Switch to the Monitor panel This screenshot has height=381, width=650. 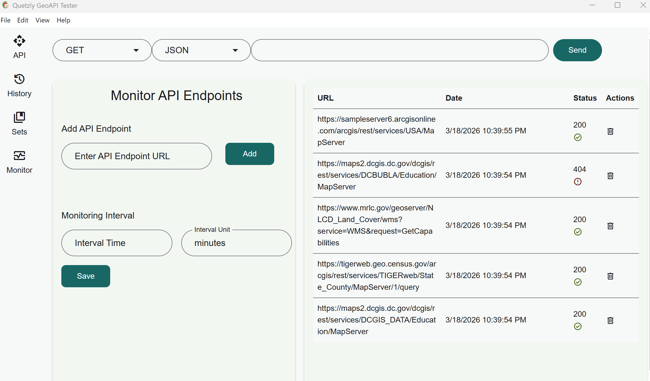point(19,162)
